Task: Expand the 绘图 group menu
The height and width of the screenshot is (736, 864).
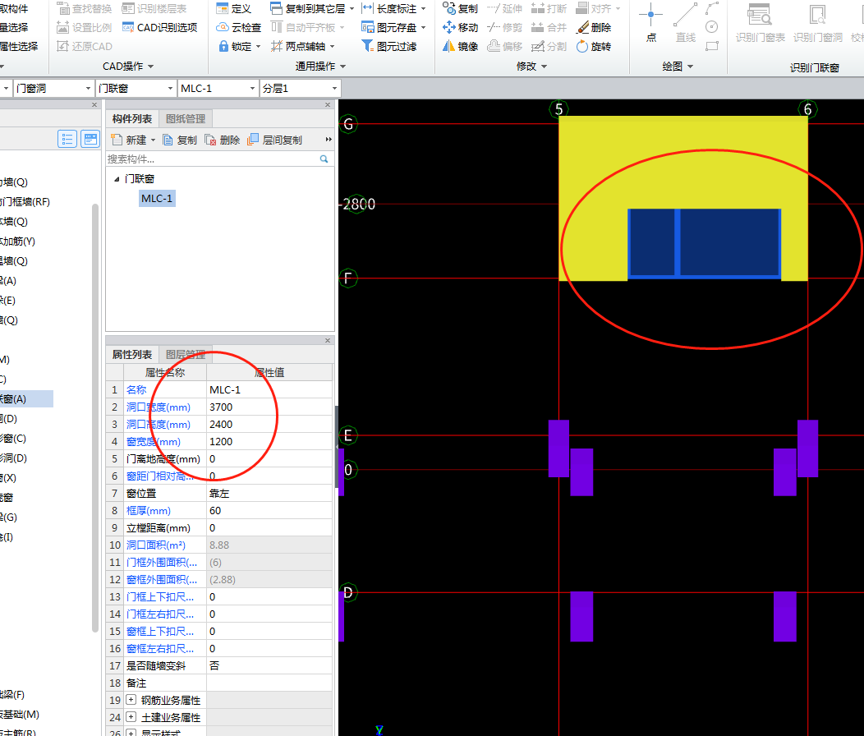Action: tap(678, 67)
